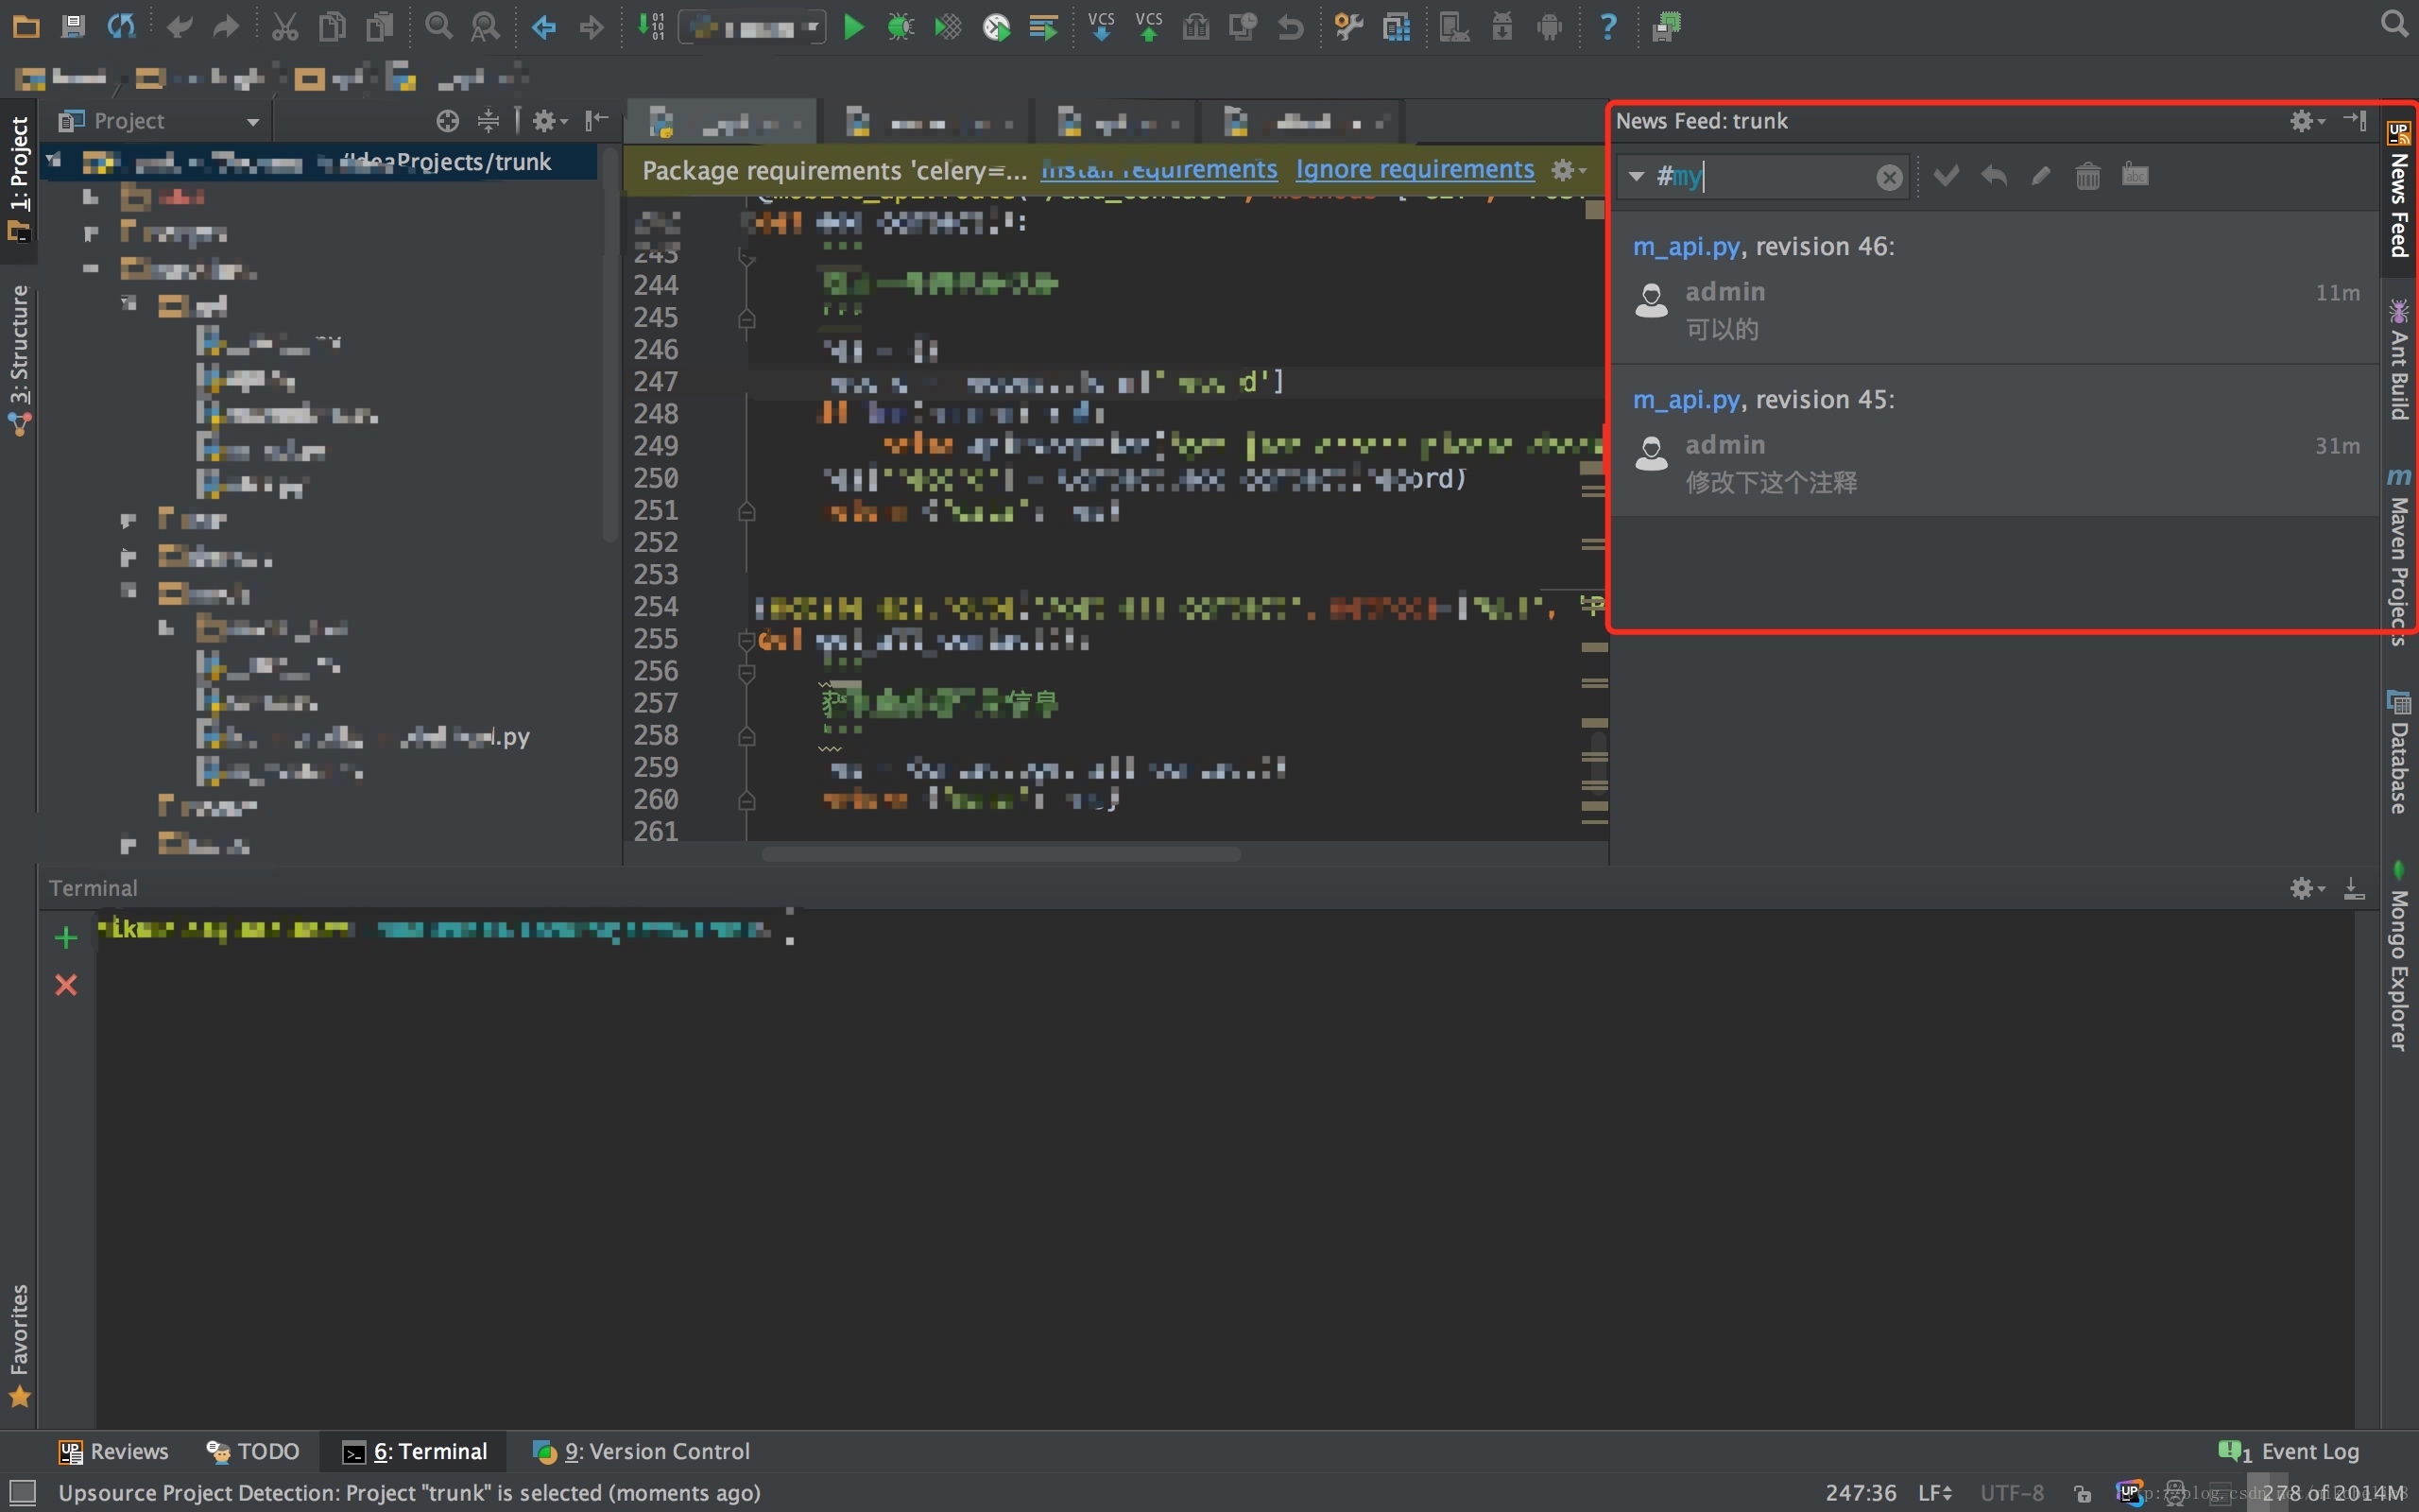Select admin comment from 11m ago
The image size is (2419, 1512).
tap(1994, 310)
